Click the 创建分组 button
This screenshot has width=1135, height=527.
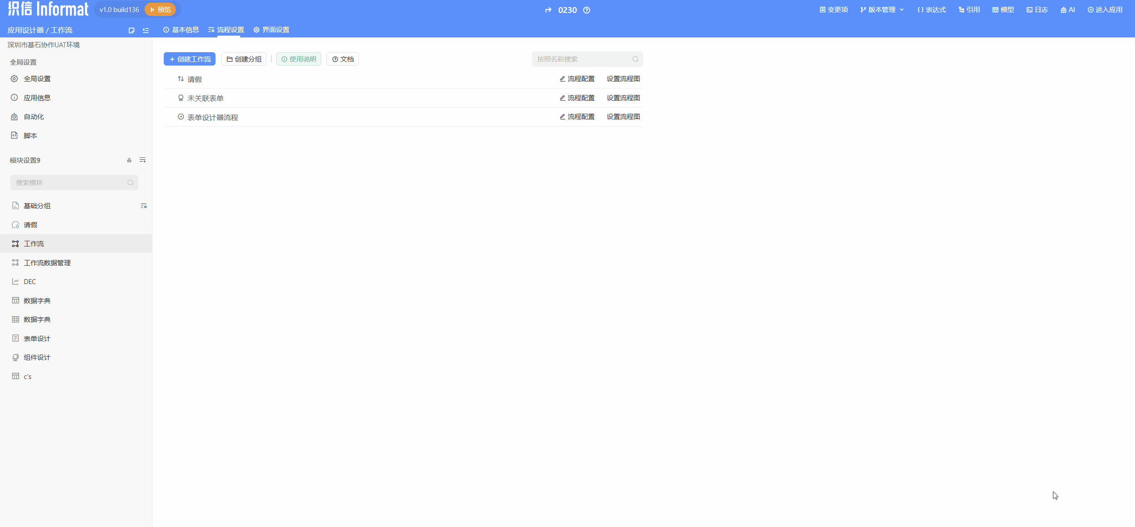point(244,59)
